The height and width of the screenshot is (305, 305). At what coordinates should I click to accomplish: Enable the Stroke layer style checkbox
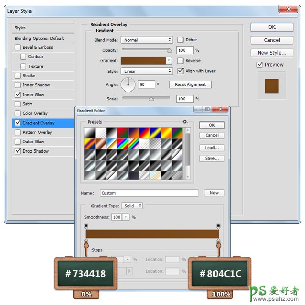click(18, 76)
